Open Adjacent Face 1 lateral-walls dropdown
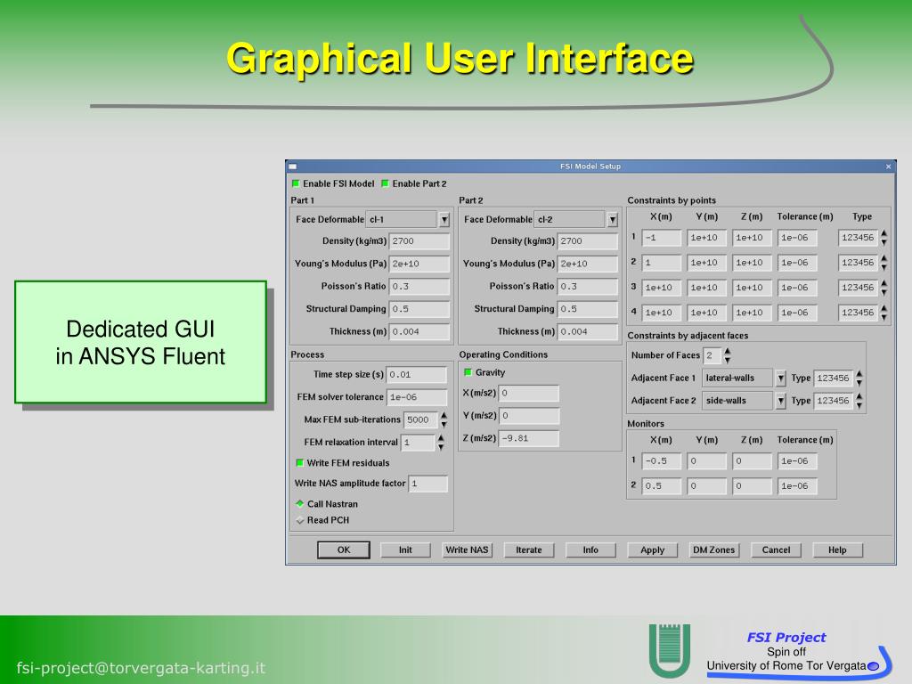Image resolution: width=912 pixels, height=684 pixels. [781, 378]
